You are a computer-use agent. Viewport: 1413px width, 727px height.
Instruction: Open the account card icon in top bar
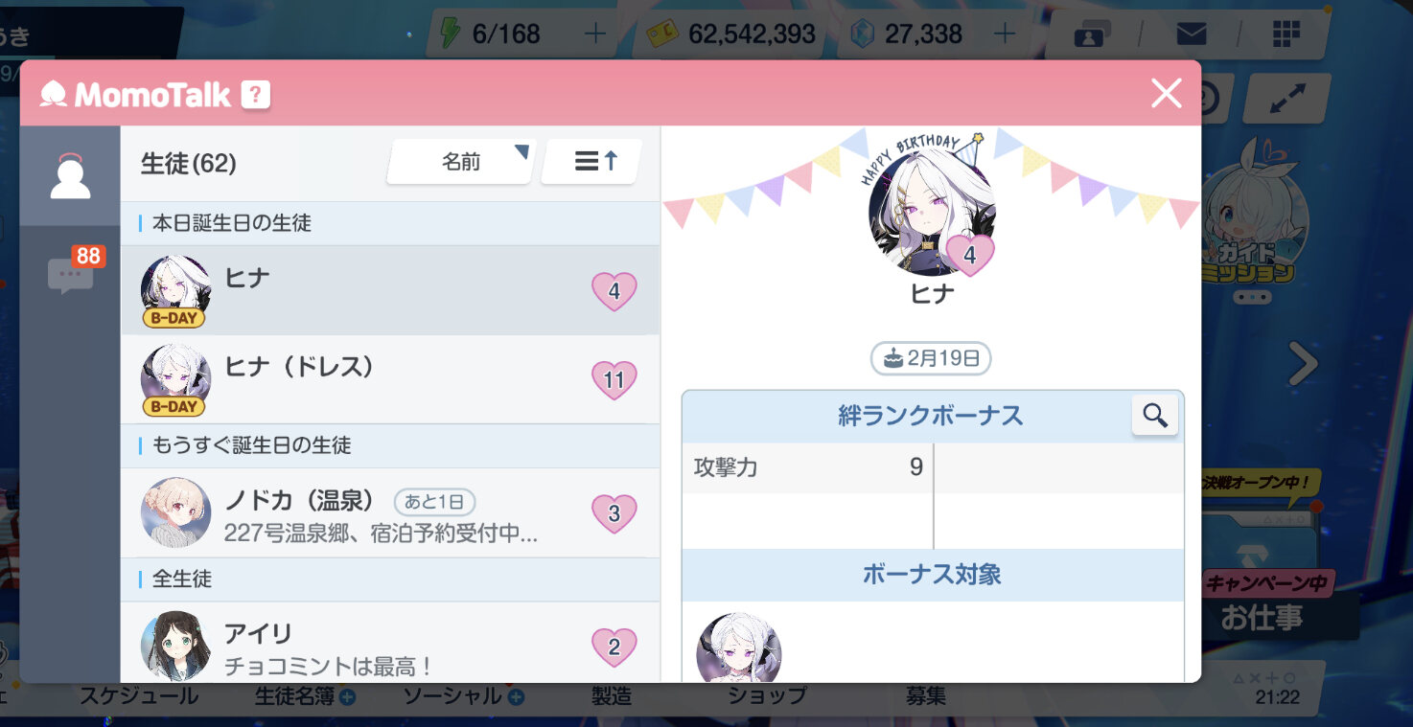(x=1090, y=35)
